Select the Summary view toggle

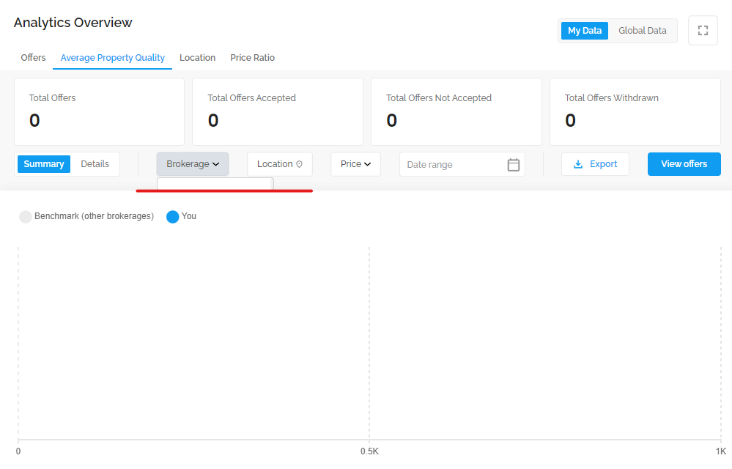click(x=44, y=164)
